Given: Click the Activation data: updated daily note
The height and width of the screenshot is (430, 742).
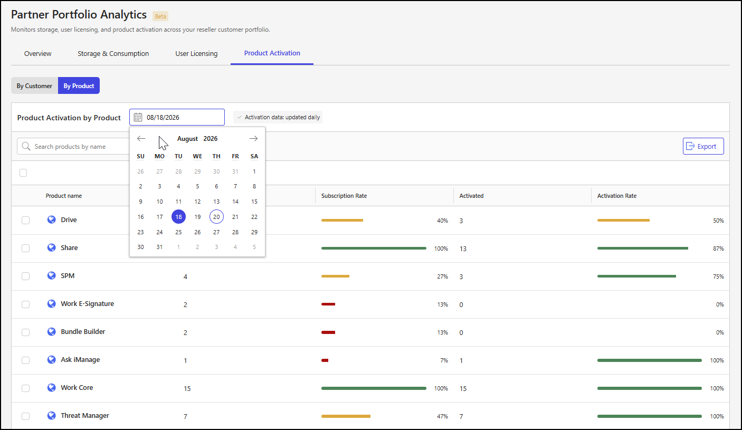Looking at the screenshot, I should coord(278,117).
